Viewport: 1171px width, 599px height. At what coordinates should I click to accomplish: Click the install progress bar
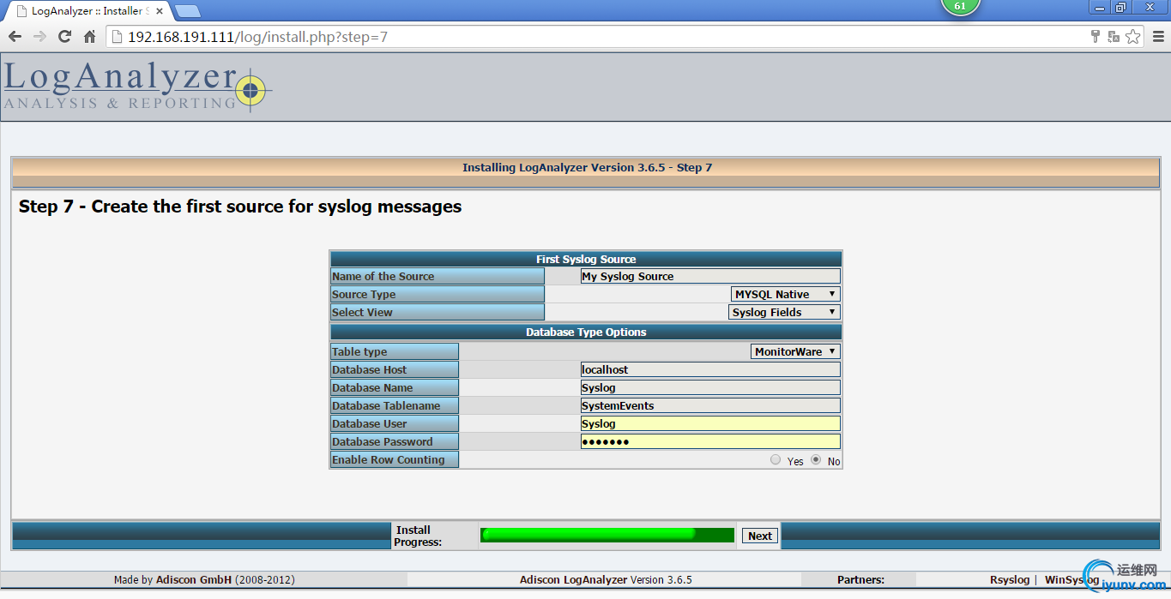(x=607, y=535)
